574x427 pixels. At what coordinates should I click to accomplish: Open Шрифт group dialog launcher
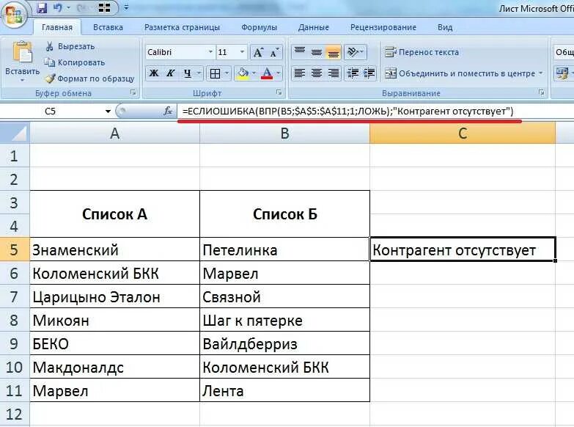[279, 92]
